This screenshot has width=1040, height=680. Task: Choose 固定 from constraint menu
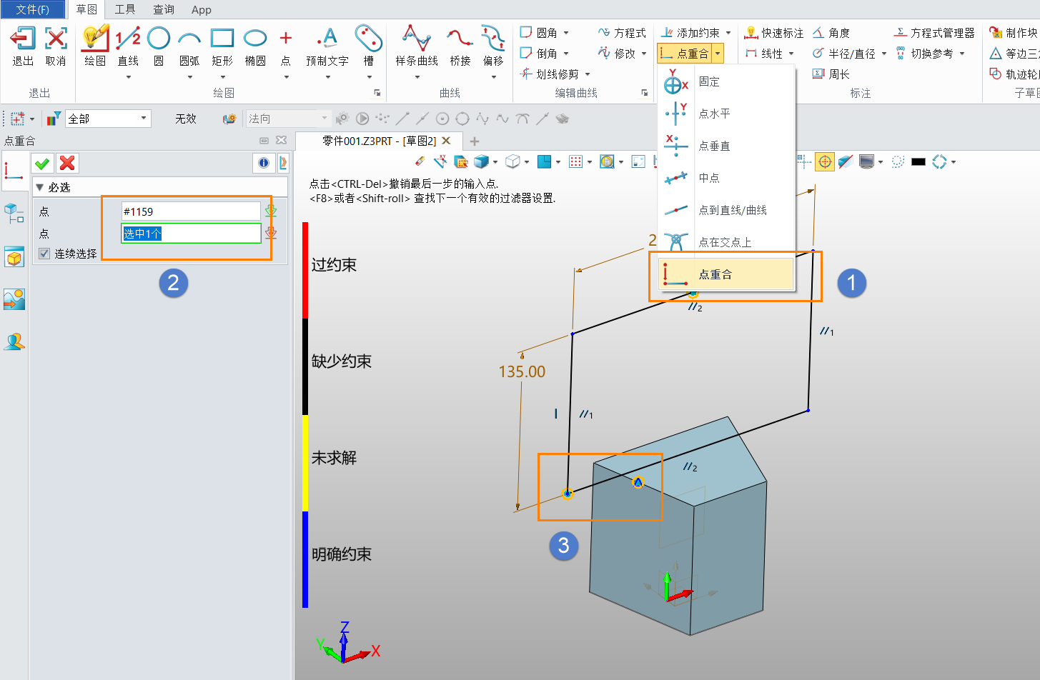pyautogui.click(x=725, y=81)
